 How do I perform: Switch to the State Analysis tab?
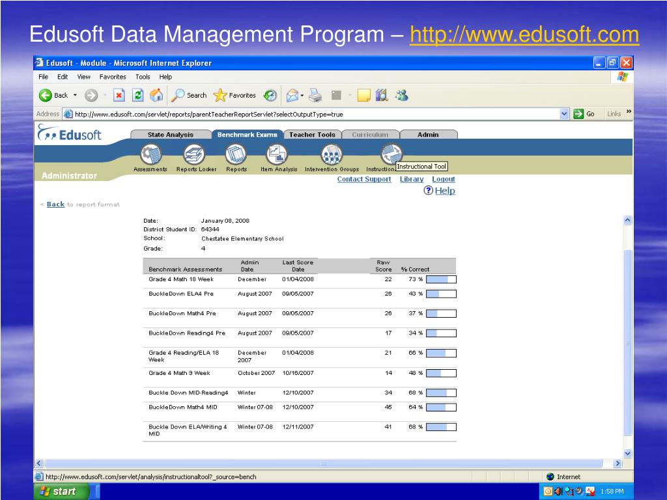point(171,134)
